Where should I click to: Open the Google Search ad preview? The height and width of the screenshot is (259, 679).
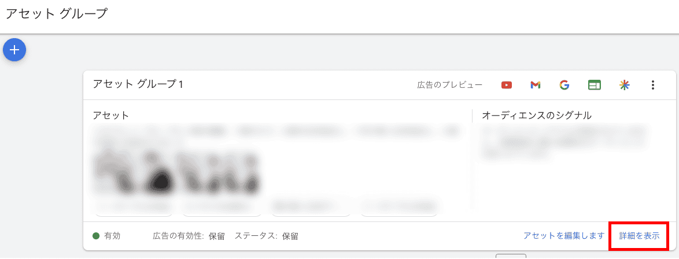click(x=564, y=86)
